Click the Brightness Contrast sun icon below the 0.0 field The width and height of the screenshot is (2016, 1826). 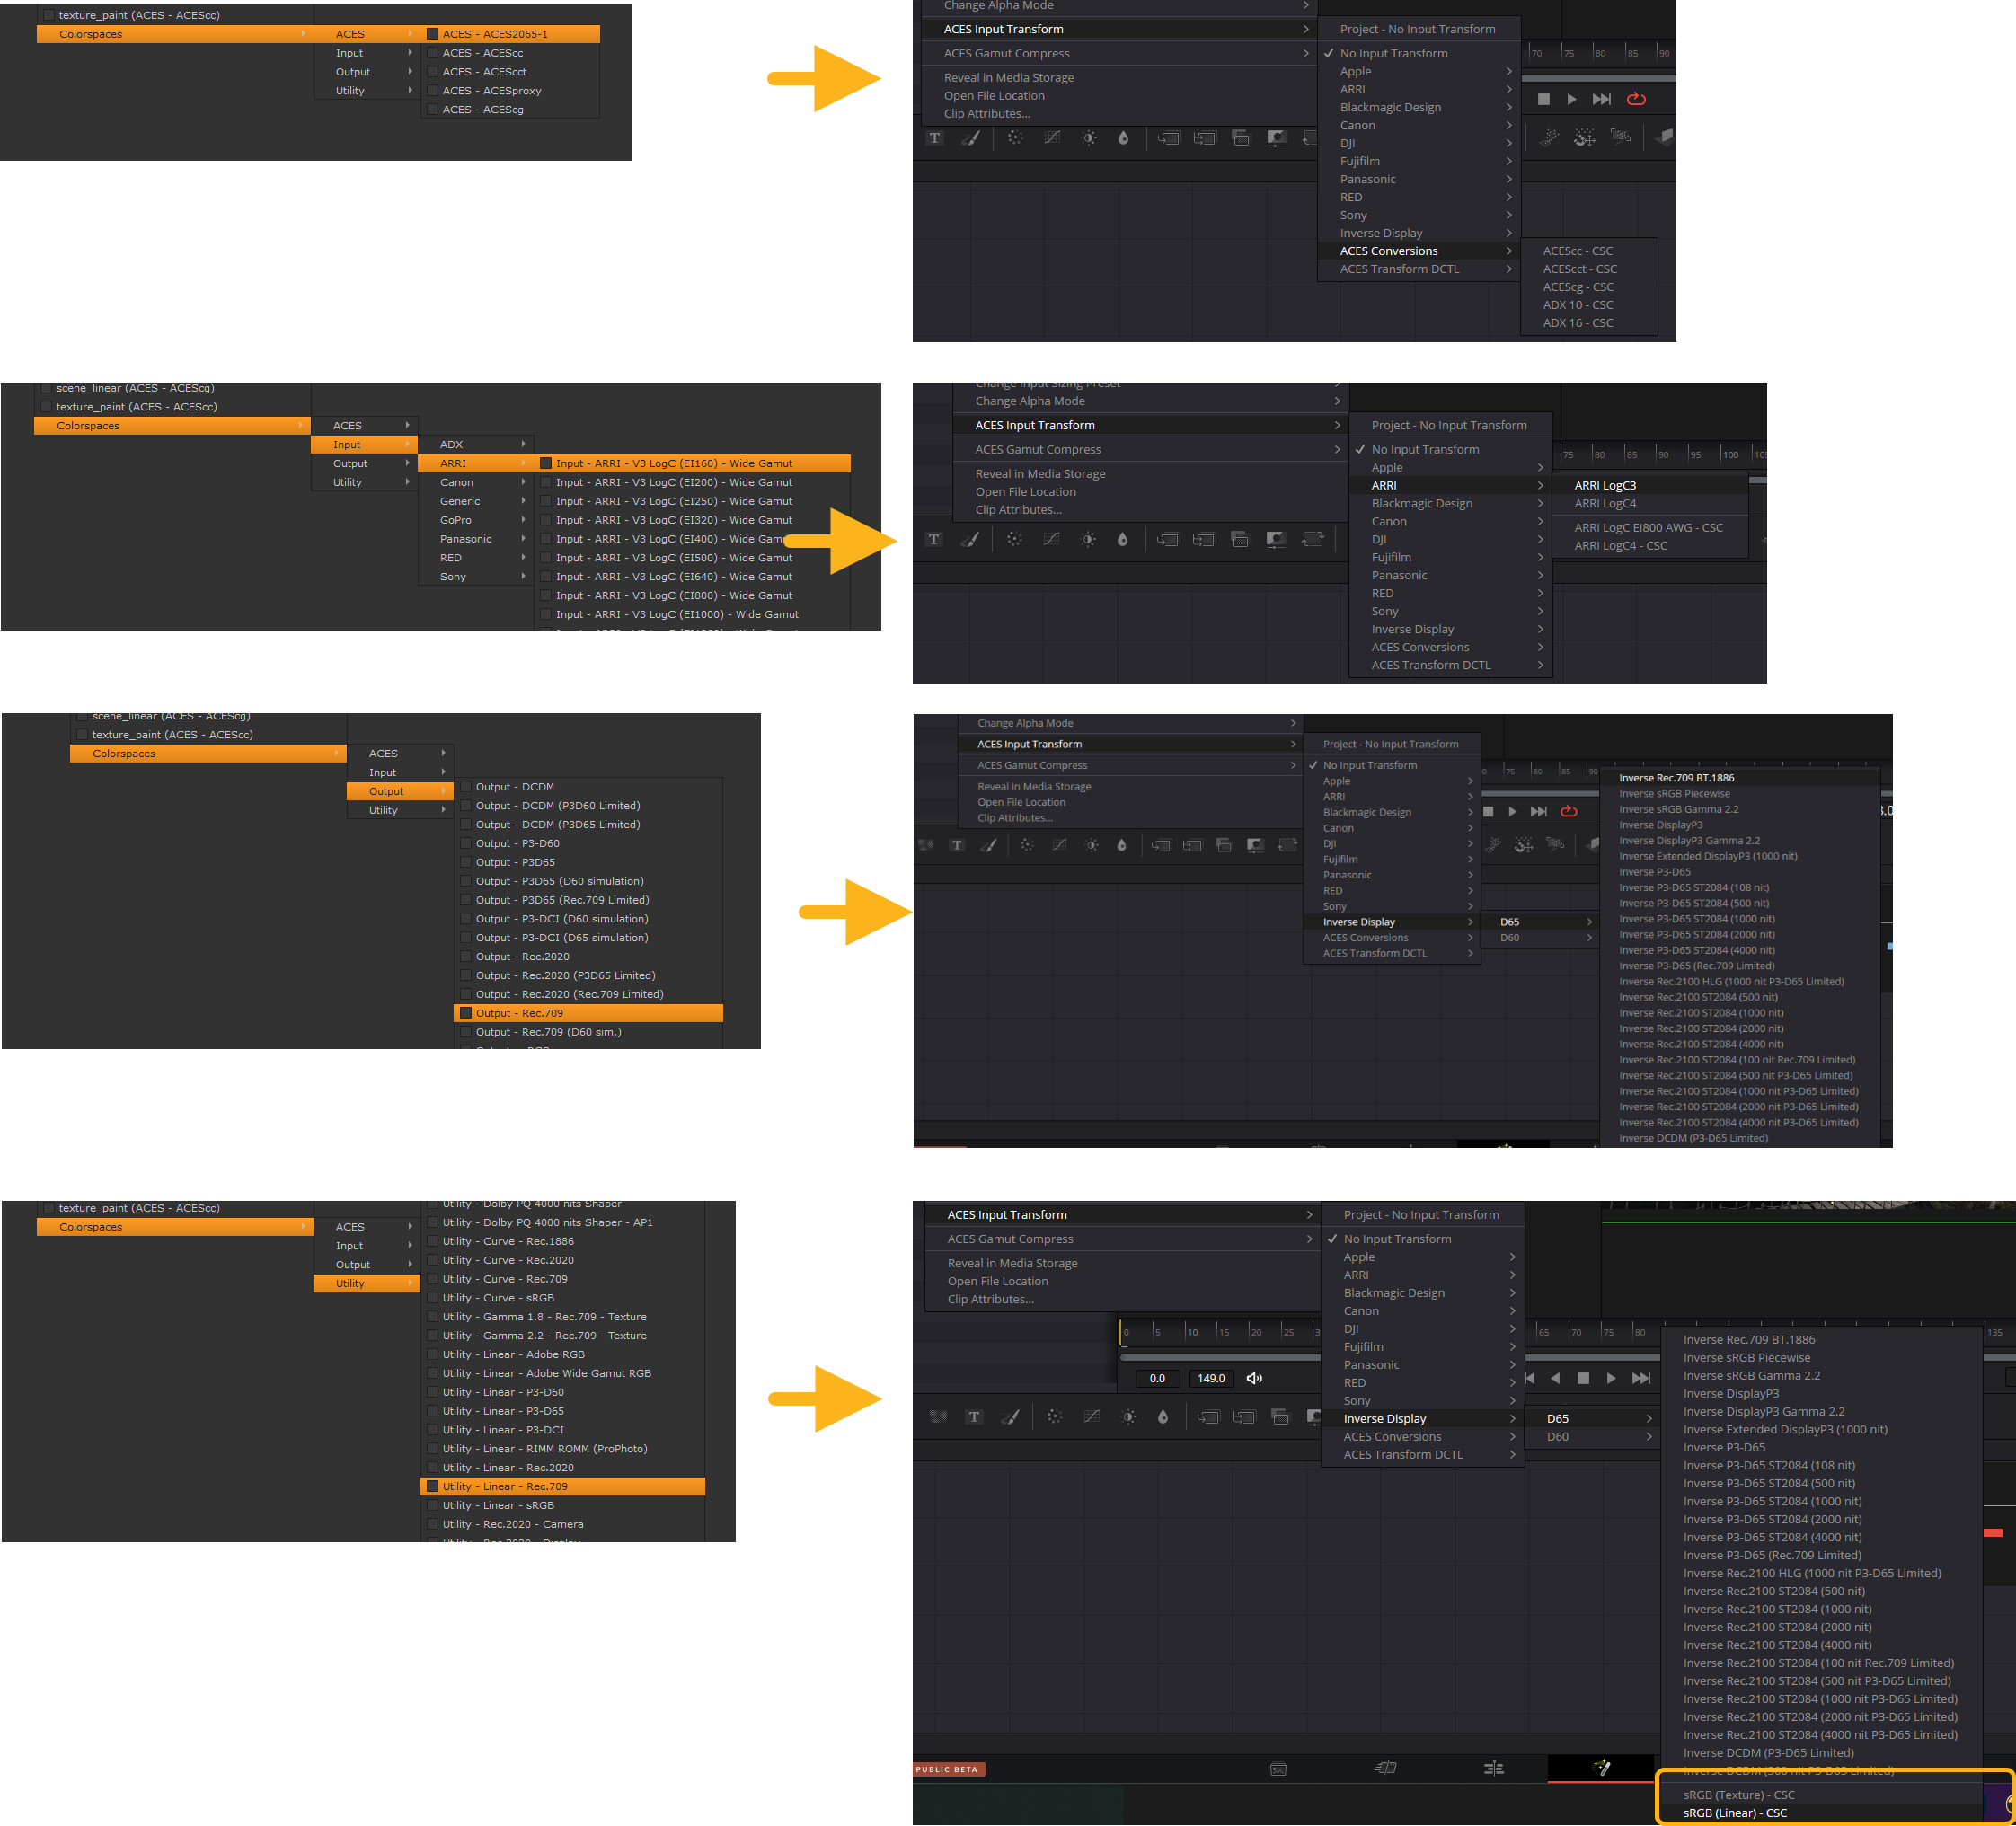(1128, 1417)
